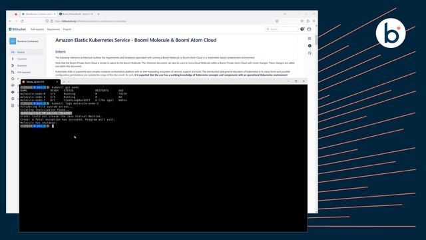426x240 pixels.
Task: Bookmark this page with the star icon
Action: 277,21
